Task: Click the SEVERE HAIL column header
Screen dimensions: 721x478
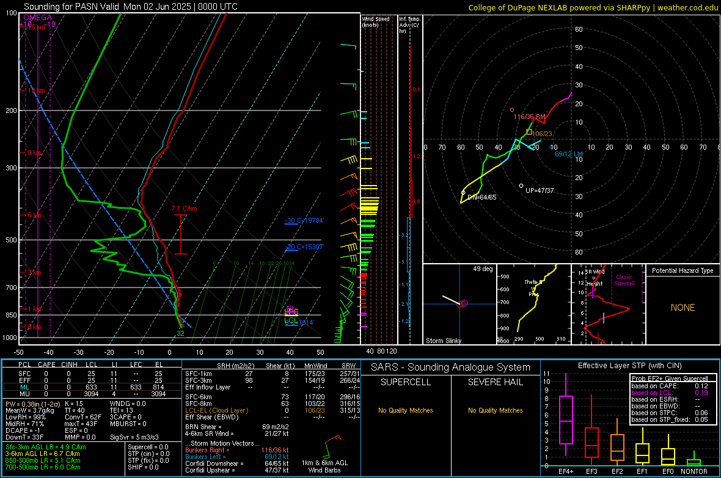Action: point(495,382)
